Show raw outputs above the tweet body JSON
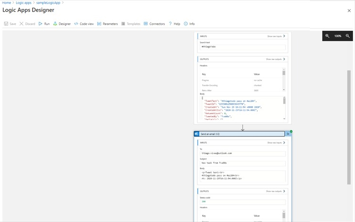The height and width of the screenshot is (222, 355). [x=275, y=59]
